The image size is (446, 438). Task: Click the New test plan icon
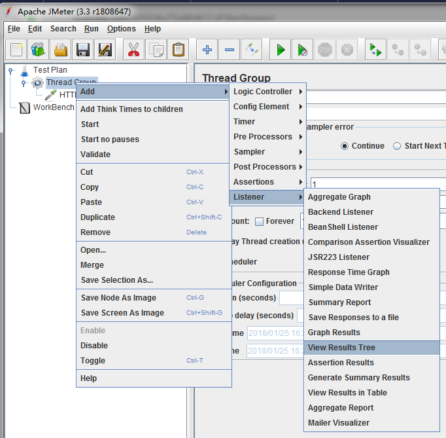pos(16,50)
